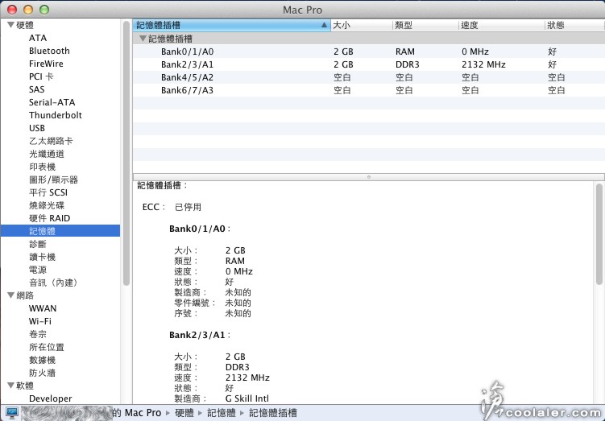The width and height of the screenshot is (605, 421).
Task: Click the computer icon in the path bar
Action: (11, 413)
